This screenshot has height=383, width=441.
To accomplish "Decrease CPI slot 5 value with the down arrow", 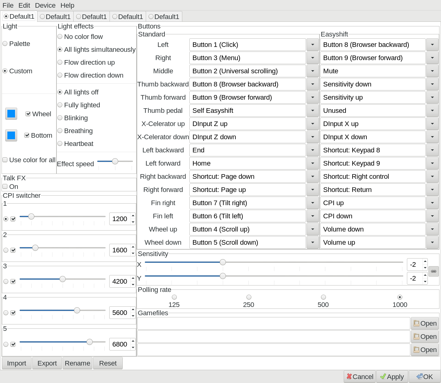I will [x=133, y=347].
